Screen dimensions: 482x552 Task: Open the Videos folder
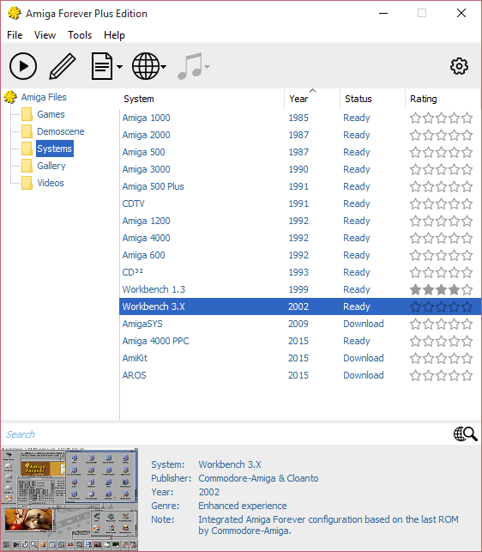coord(51,183)
